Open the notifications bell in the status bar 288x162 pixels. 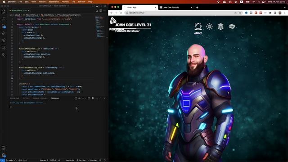point(105,160)
